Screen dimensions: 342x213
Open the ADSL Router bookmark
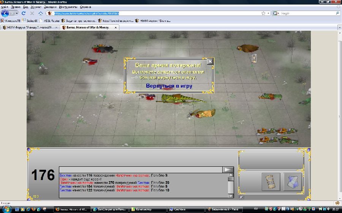coord(49,21)
